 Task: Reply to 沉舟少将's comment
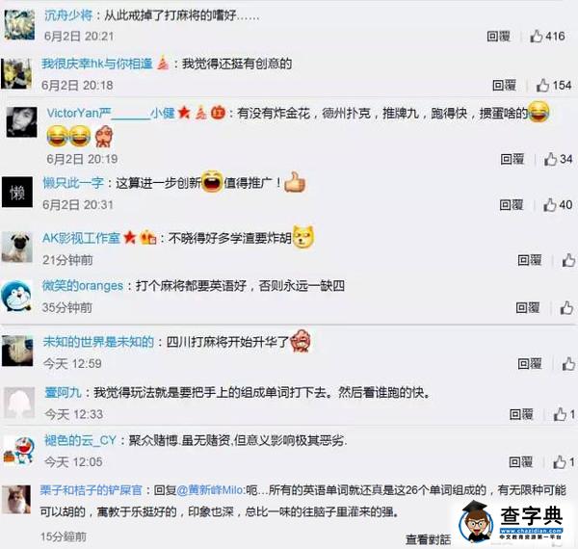click(498, 36)
